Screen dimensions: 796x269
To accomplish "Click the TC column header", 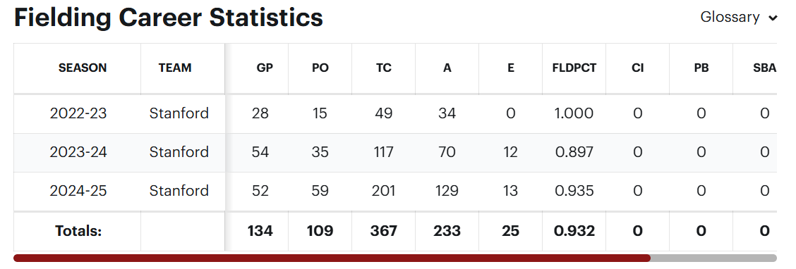I will pos(384,68).
